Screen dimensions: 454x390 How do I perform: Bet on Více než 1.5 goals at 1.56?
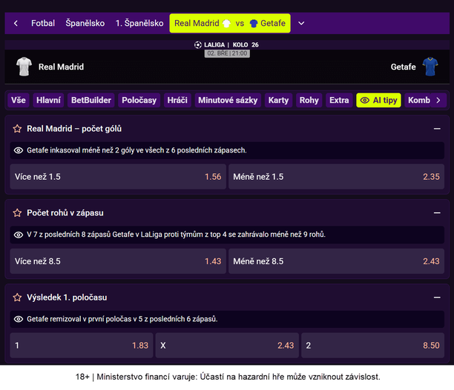[x=116, y=177]
